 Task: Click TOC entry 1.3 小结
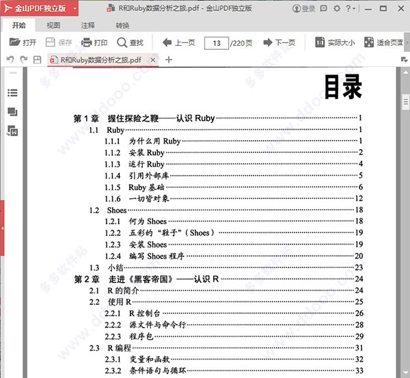226,267
